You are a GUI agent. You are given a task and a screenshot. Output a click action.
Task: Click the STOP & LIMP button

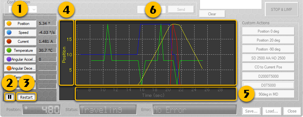click(281, 9)
